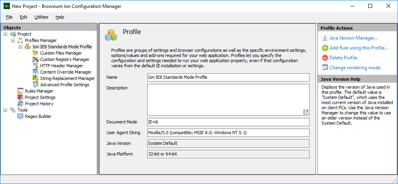
Task: Open Advanced Profile Settings icon in tree
Action: [x=35, y=85]
